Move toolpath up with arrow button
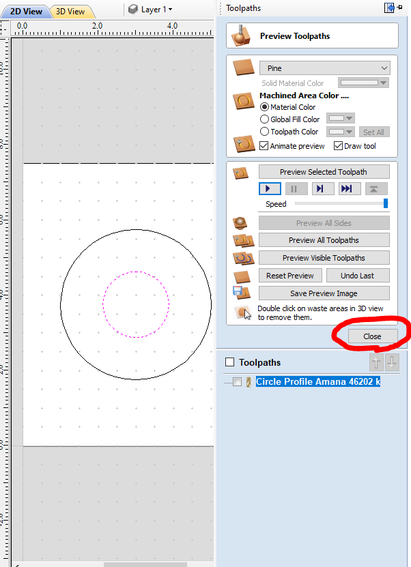Screen dimensions: 411x567 pyautogui.click(x=376, y=362)
